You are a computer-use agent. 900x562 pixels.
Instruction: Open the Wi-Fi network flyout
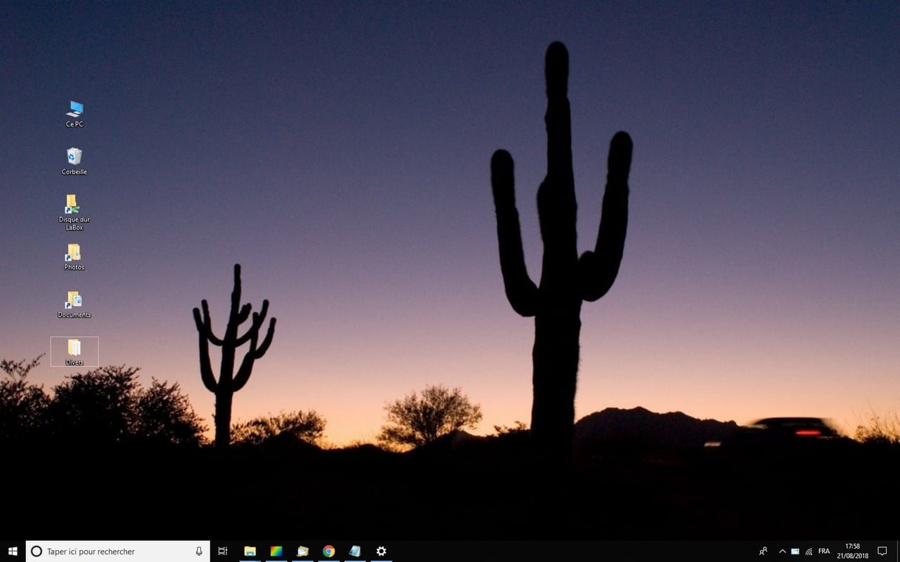click(809, 551)
